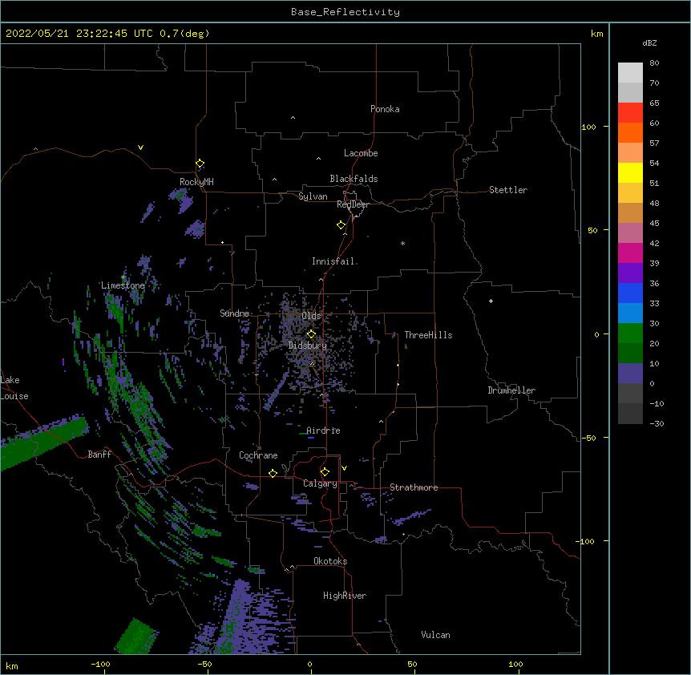This screenshot has height=675, width=691.
Task: Click the green radar patch at bottom left
Action: click(137, 637)
